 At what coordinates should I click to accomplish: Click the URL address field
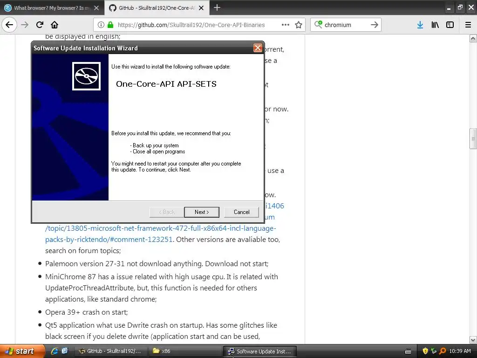point(191,25)
